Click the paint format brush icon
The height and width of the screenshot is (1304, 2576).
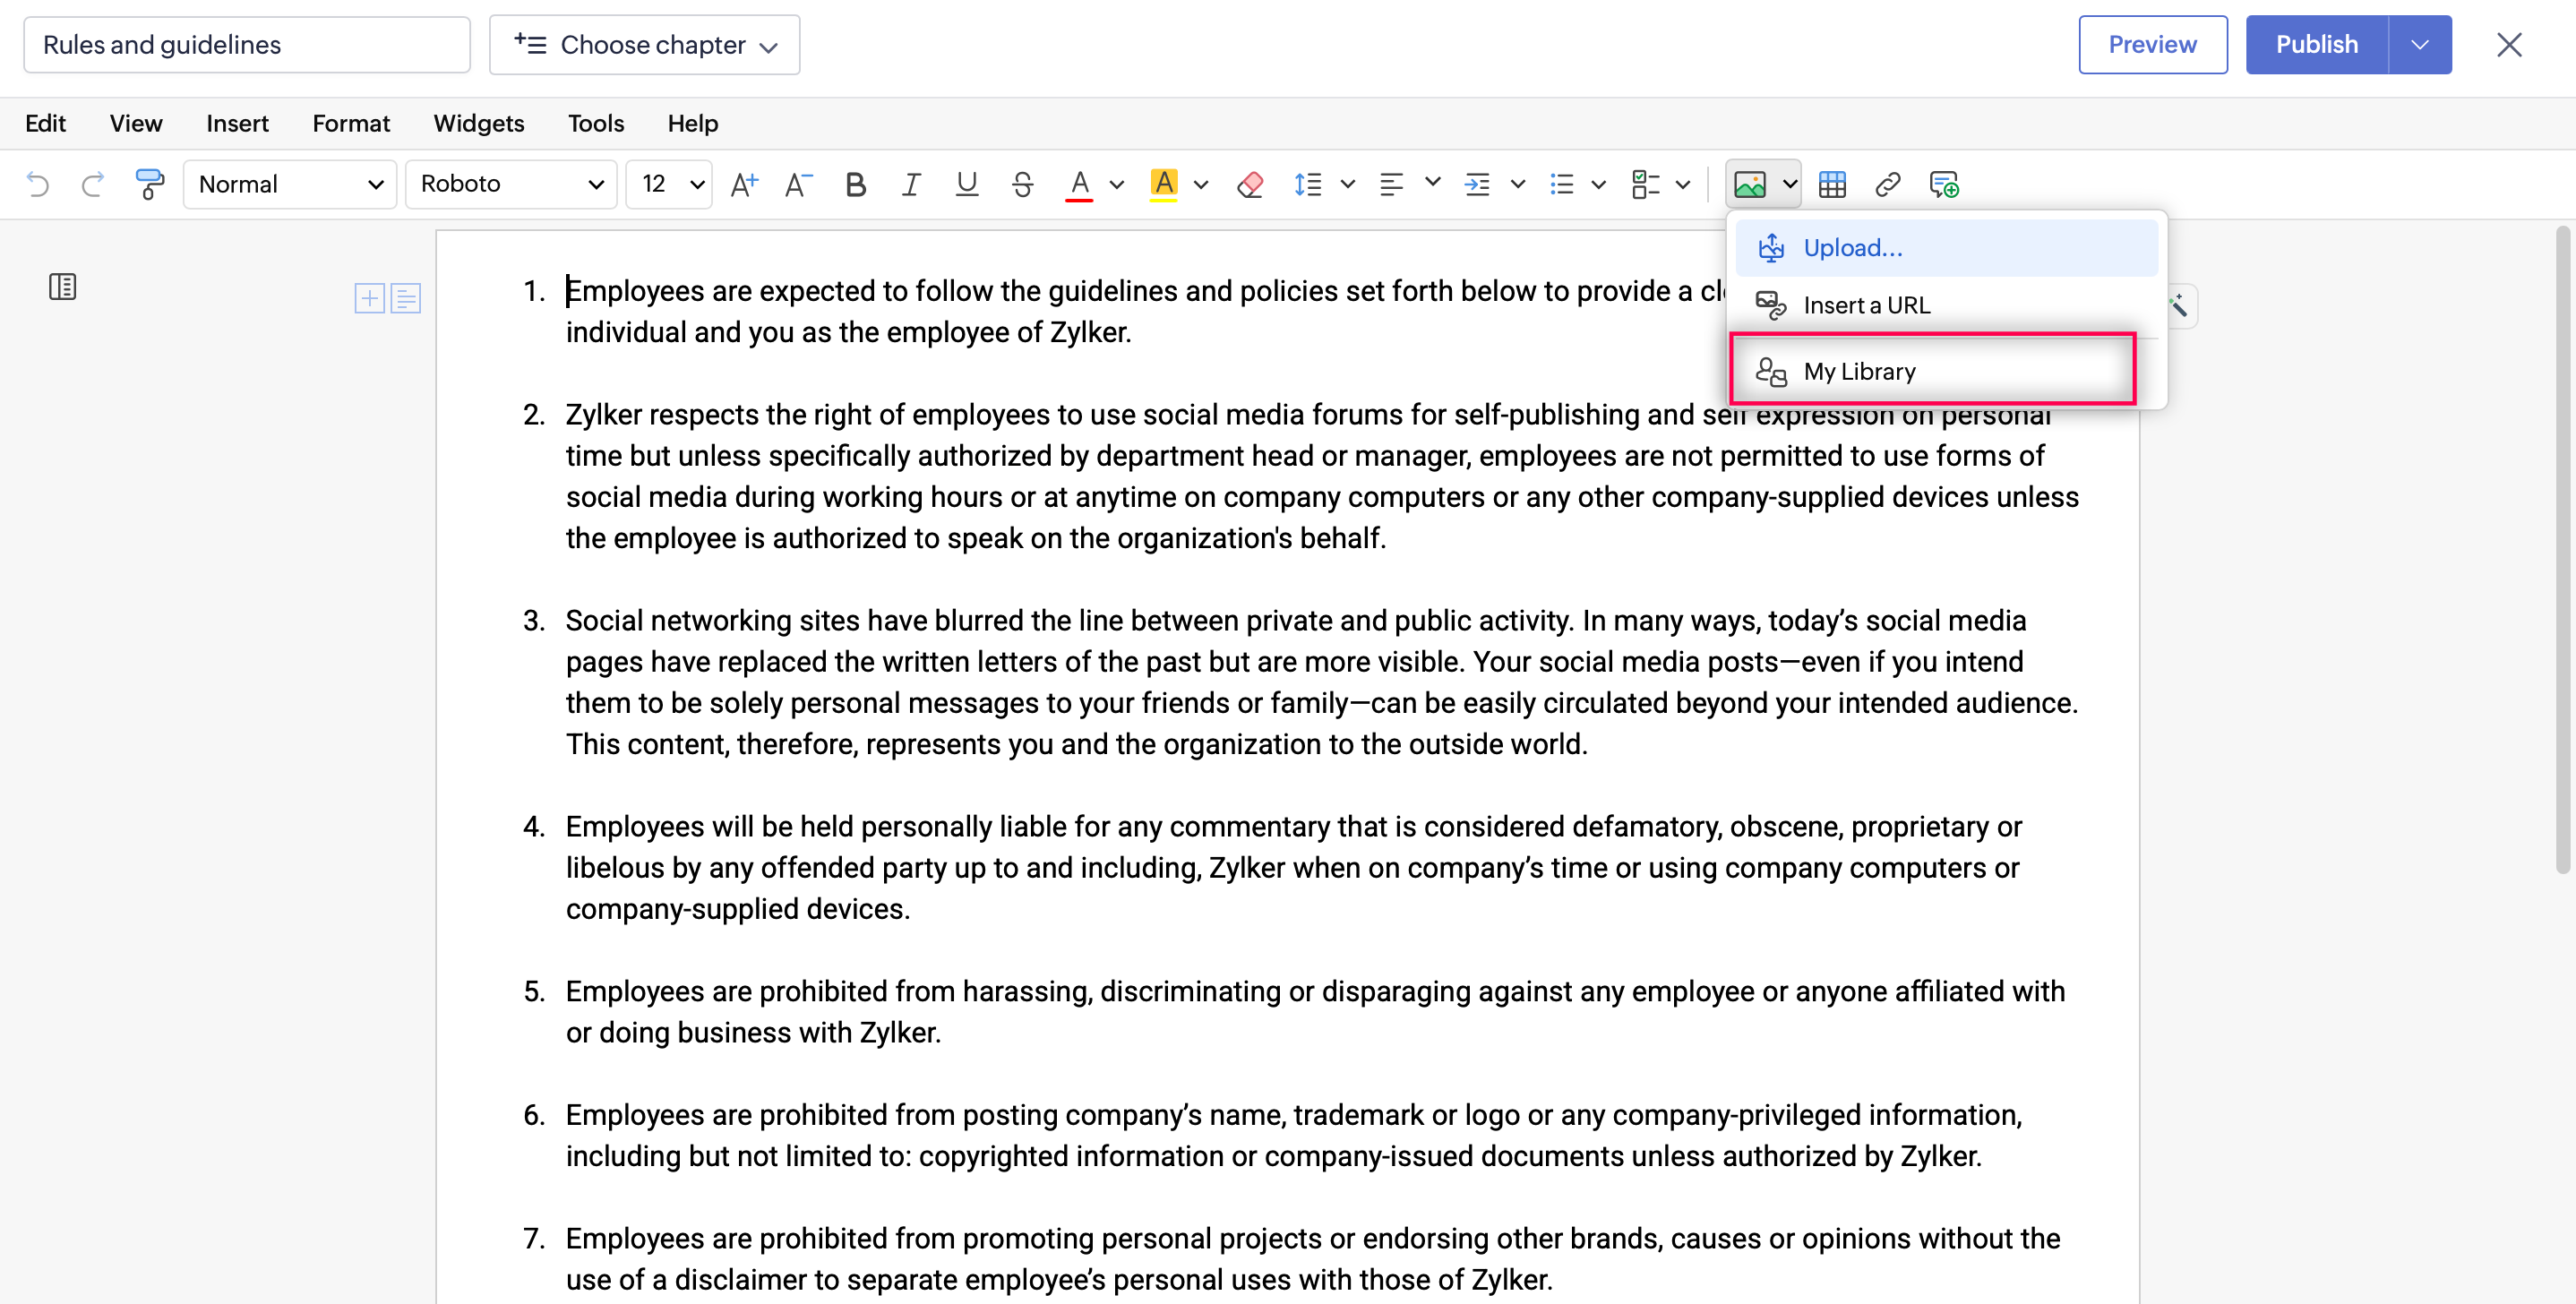pyautogui.click(x=149, y=184)
